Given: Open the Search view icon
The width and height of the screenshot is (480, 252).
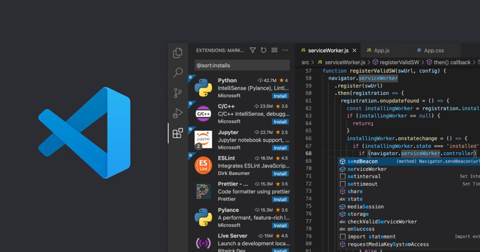Looking at the screenshot, I should [x=177, y=72].
